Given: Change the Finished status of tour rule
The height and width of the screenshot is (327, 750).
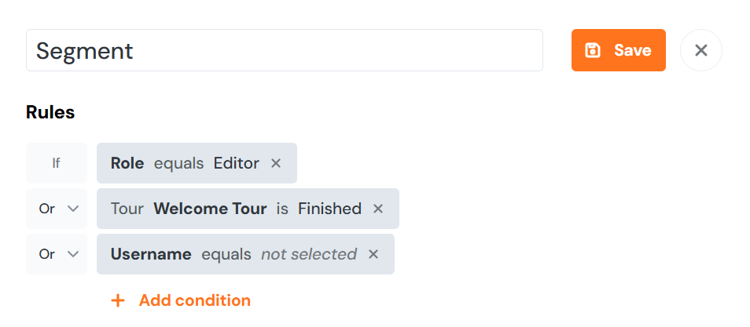Looking at the screenshot, I should click(x=329, y=209).
